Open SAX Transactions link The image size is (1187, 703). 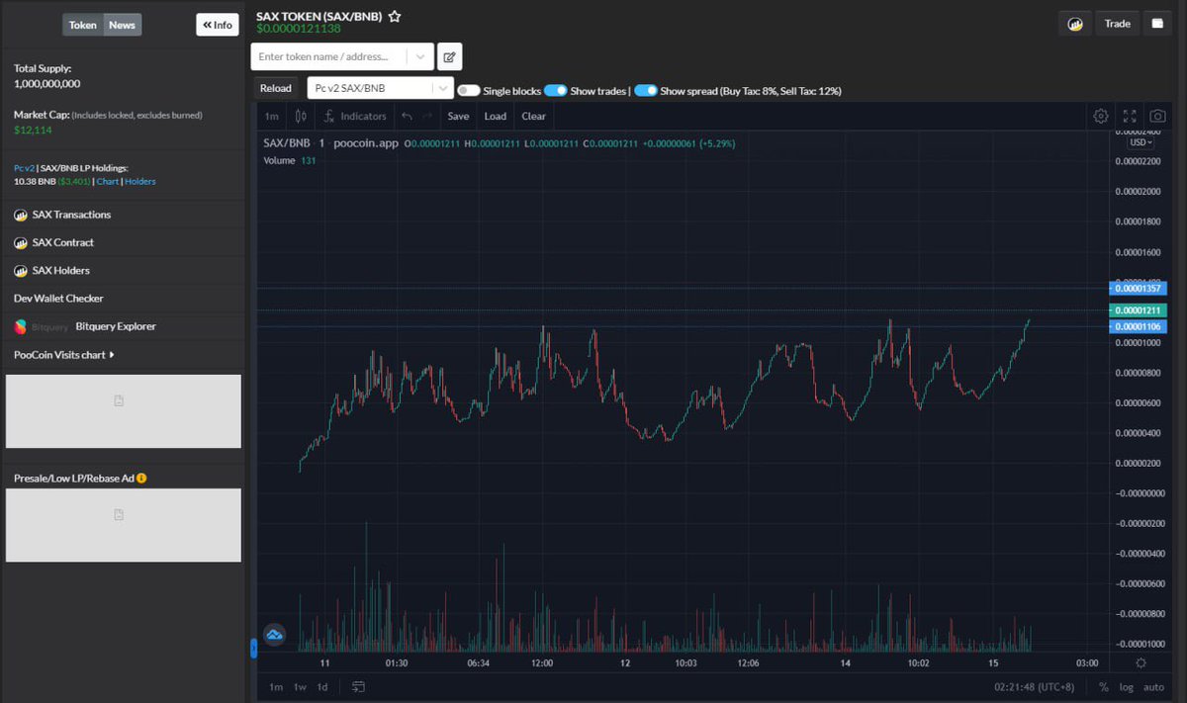[x=71, y=215]
